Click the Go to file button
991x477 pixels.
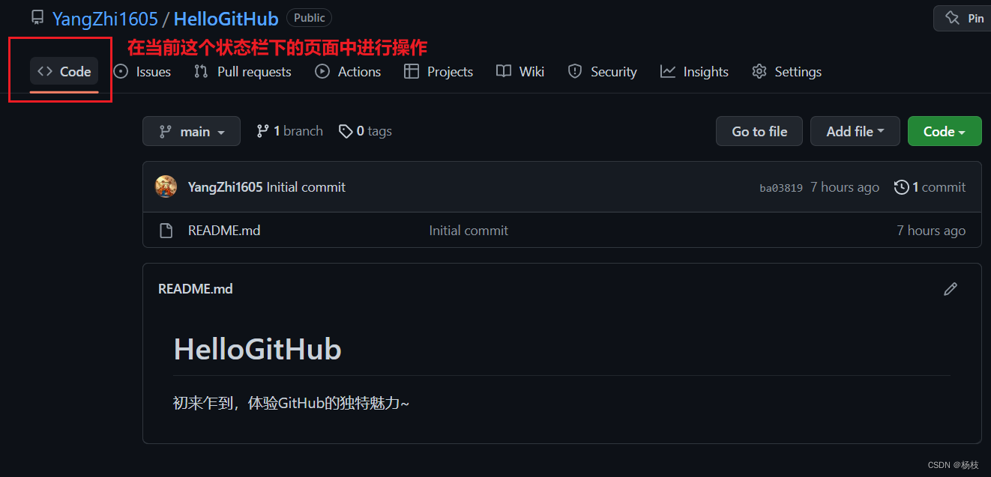pos(759,131)
